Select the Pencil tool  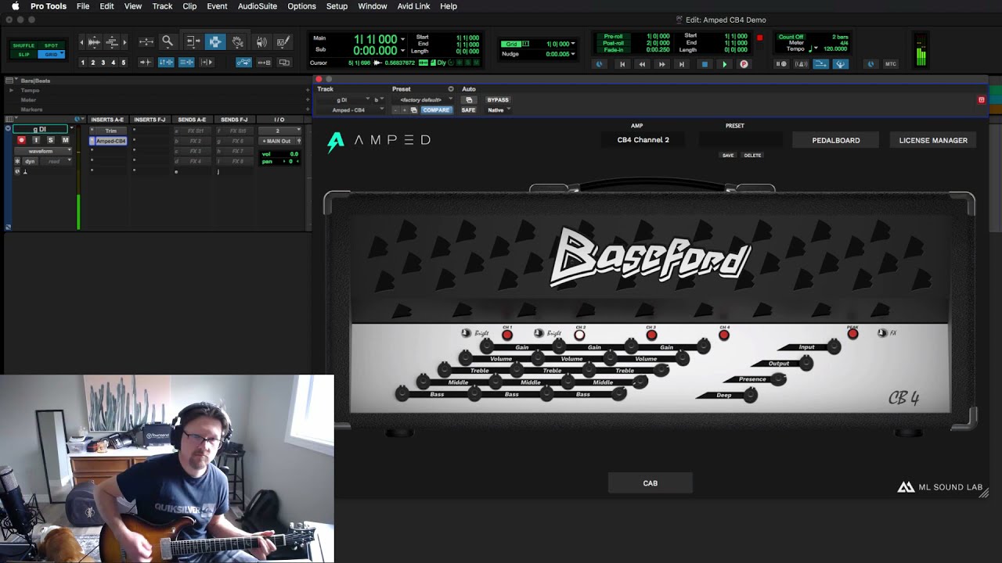[x=283, y=42]
